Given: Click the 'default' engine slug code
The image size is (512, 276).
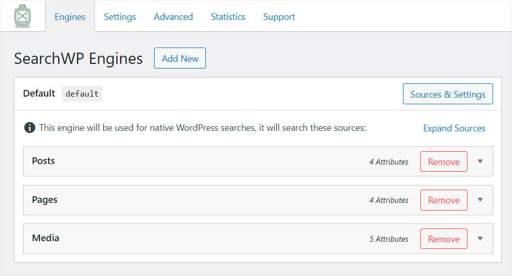Looking at the screenshot, I should pos(82,94).
